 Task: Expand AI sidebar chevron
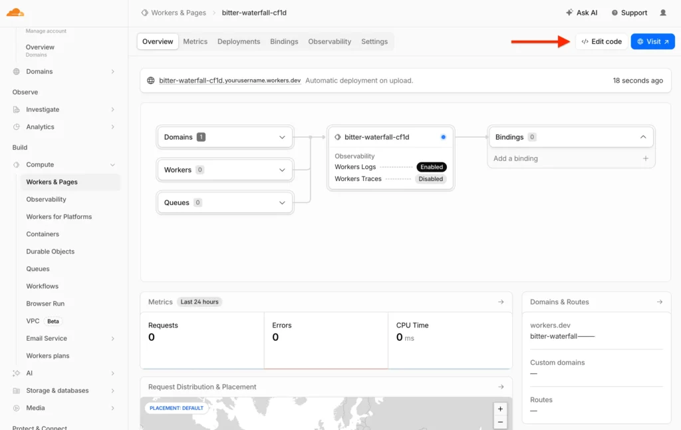point(112,373)
